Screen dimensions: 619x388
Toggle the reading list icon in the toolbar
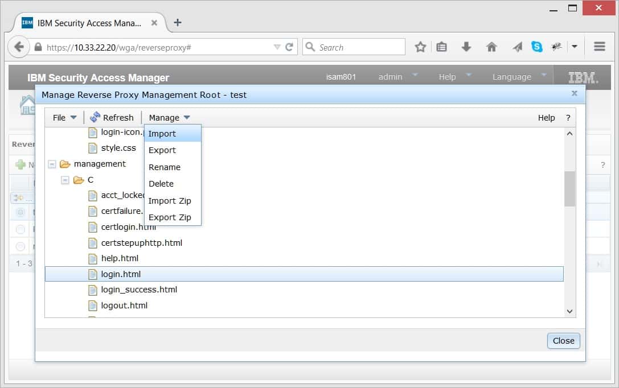442,47
